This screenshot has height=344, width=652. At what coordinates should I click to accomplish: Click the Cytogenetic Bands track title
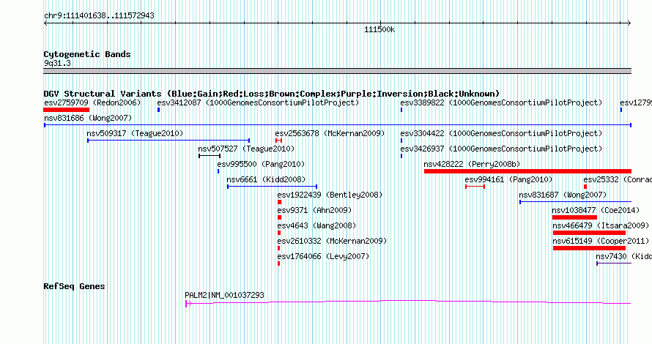point(87,54)
